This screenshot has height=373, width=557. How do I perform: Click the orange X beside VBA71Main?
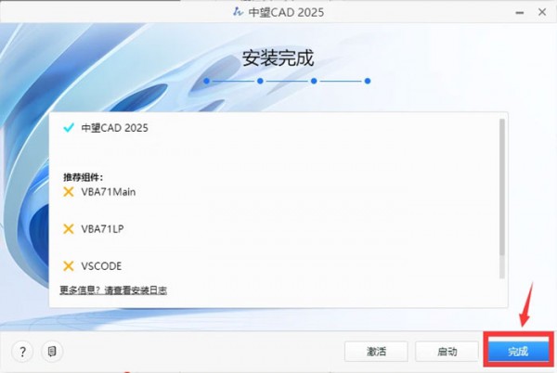point(68,192)
